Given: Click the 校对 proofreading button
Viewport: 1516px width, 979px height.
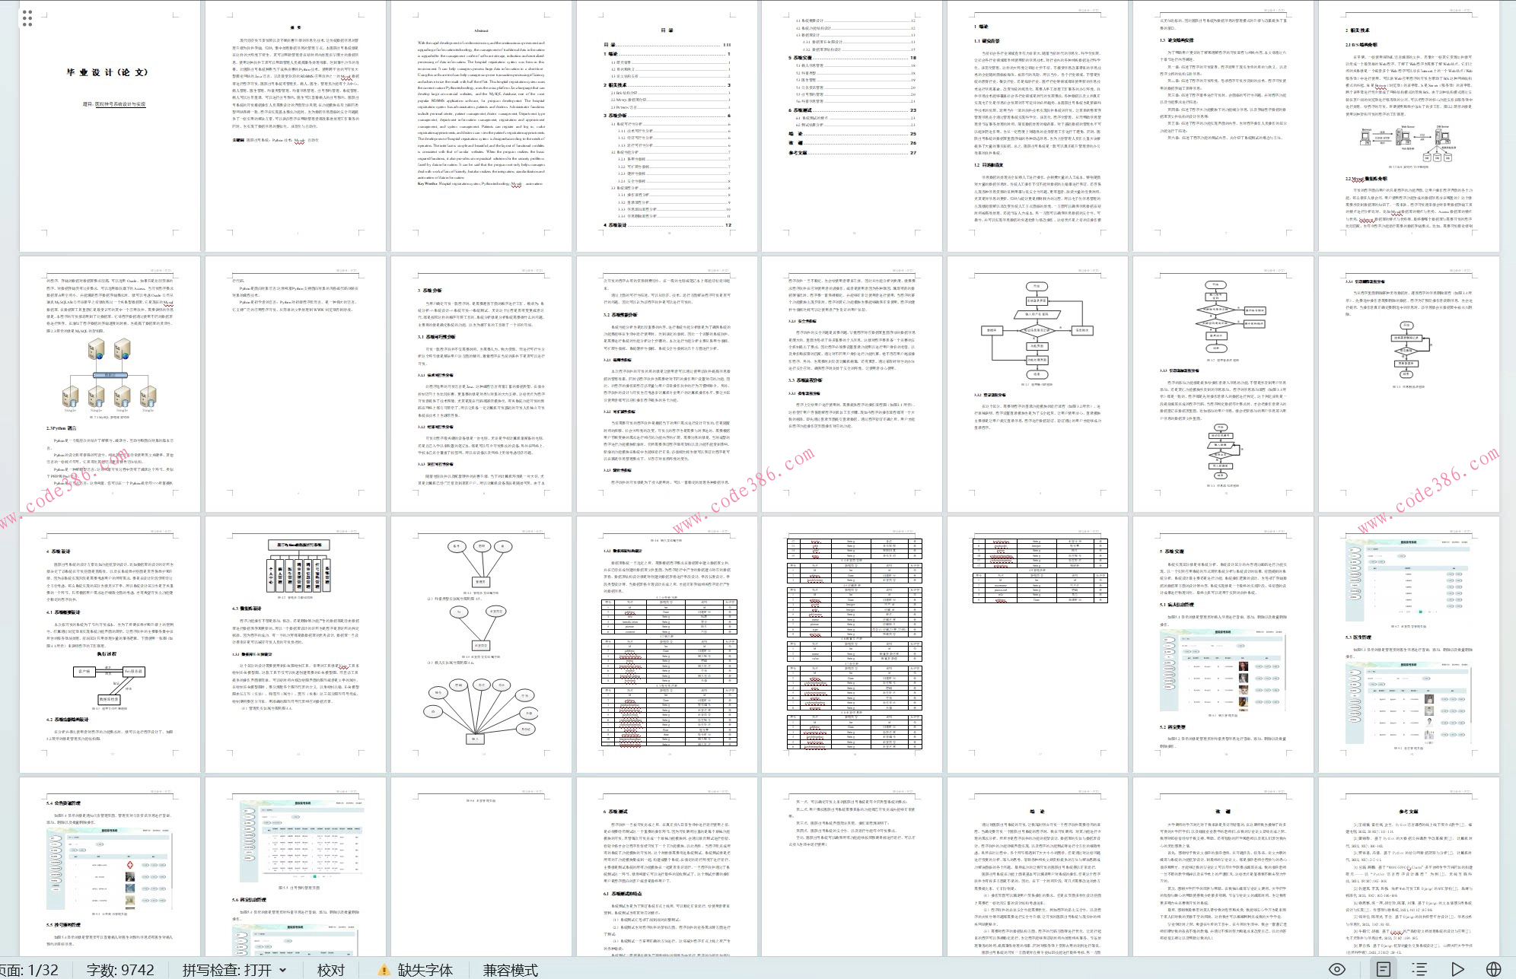Looking at the screenshot, I should [331, 970].
